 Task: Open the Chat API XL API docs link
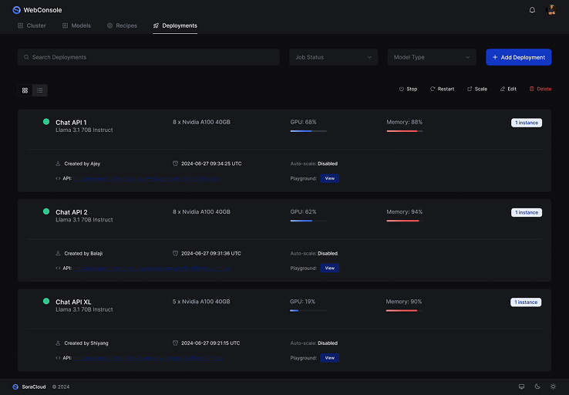(x=148, y=358)
